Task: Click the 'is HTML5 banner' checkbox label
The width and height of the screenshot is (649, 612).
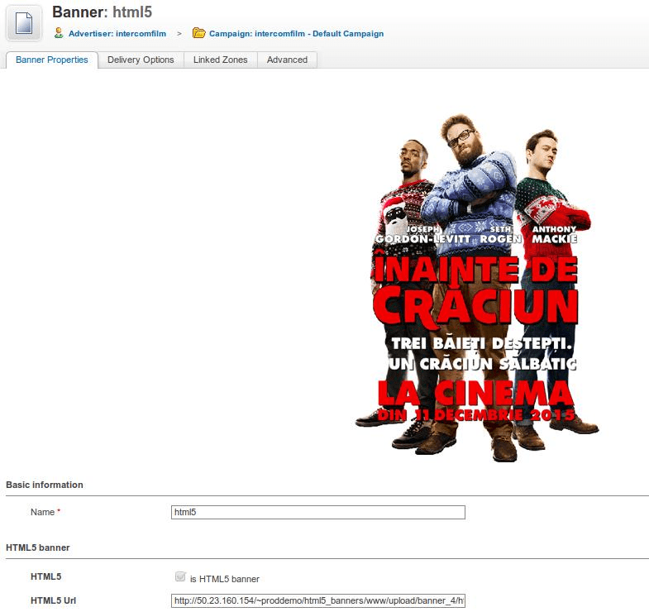Action: point(224,579)
